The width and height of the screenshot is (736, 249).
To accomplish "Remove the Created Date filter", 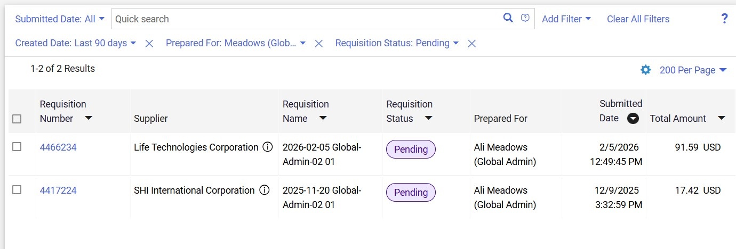I will (x=149, y=44).
